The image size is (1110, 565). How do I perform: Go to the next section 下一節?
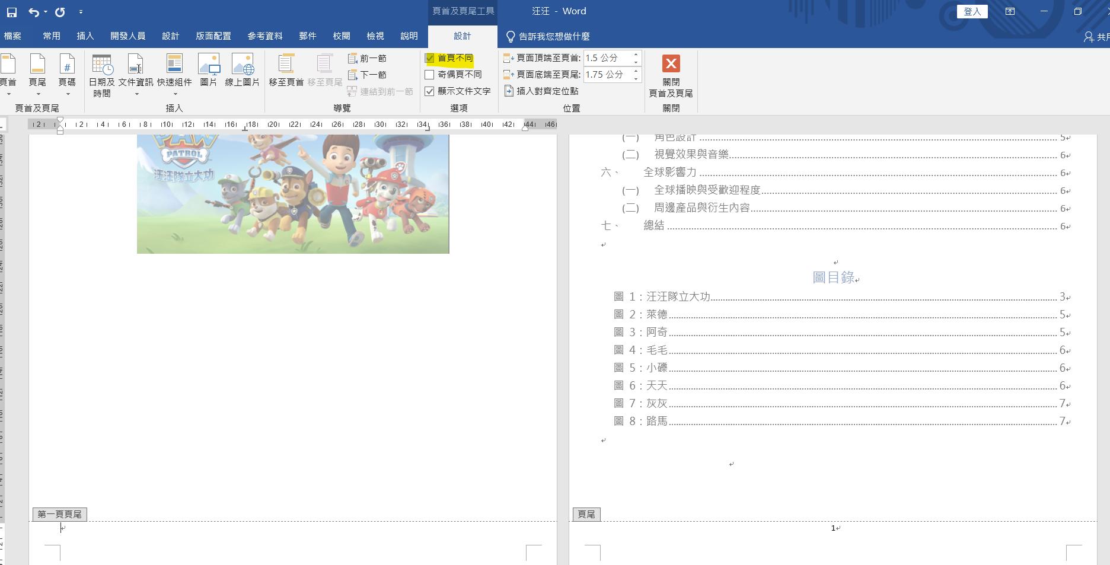coord(367,75)
